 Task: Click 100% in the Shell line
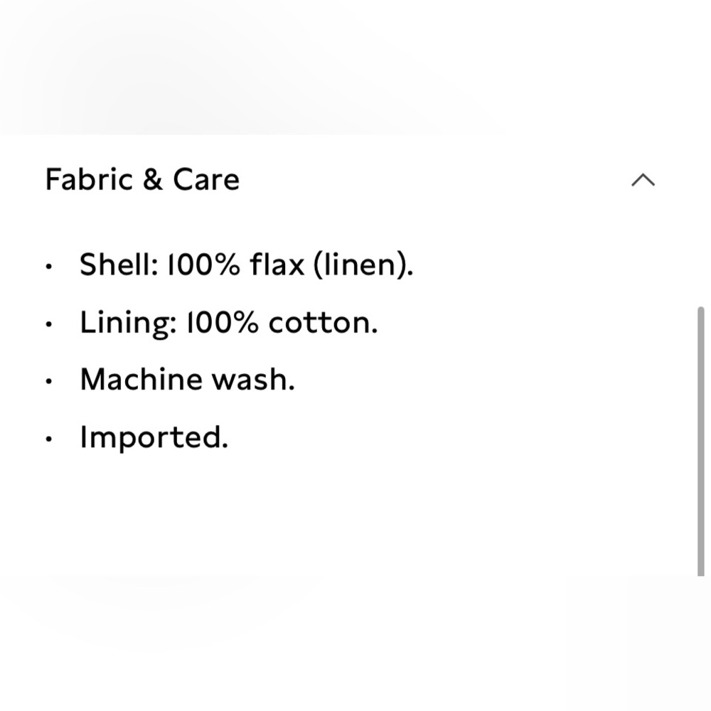pos(203,264)
